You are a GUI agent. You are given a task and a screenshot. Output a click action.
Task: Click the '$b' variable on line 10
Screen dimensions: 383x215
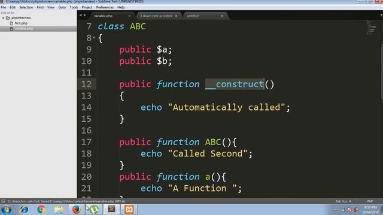[162, 61]
